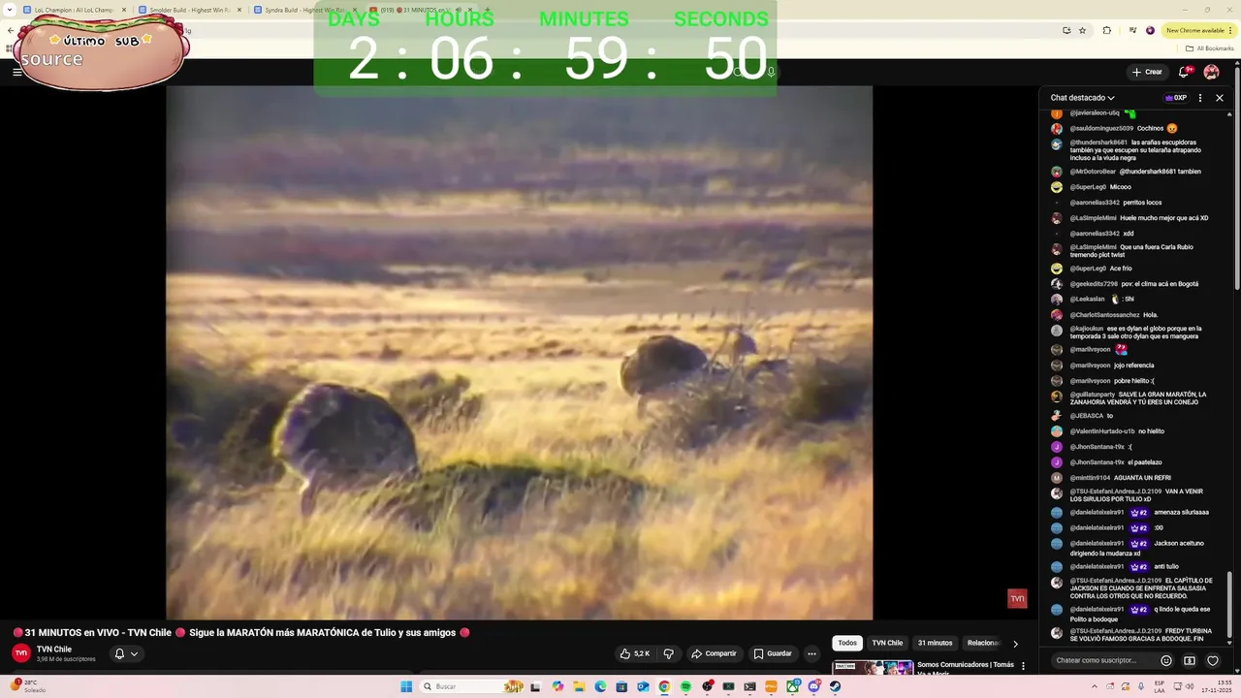Open the chat Super Chat money icon

(x=1190, y=660)
